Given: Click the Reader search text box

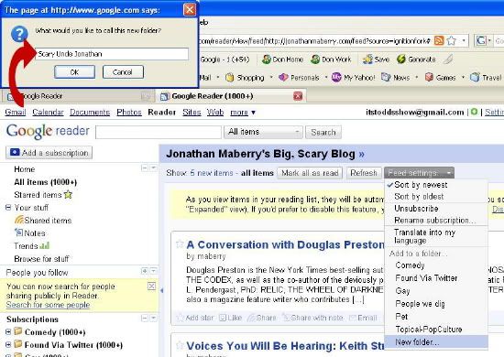Looking at the screenshot, I should pos(159,132).
